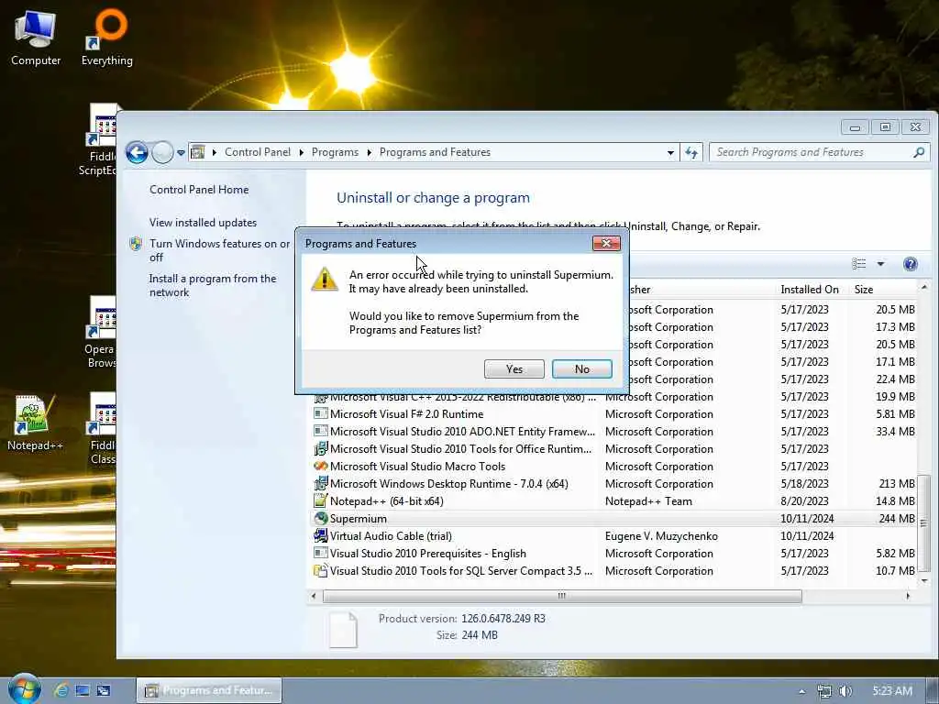Viewport: 939px width, 704px height.
Task: Click the search magnifier icon
Action: [919, 152]
